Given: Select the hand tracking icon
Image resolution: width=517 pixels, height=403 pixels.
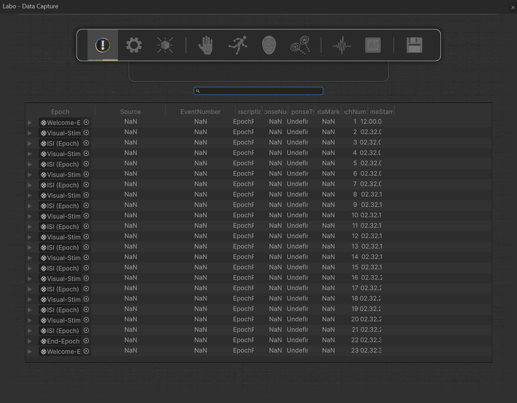Looking at the screenshot, I should (x=206, y=45).
